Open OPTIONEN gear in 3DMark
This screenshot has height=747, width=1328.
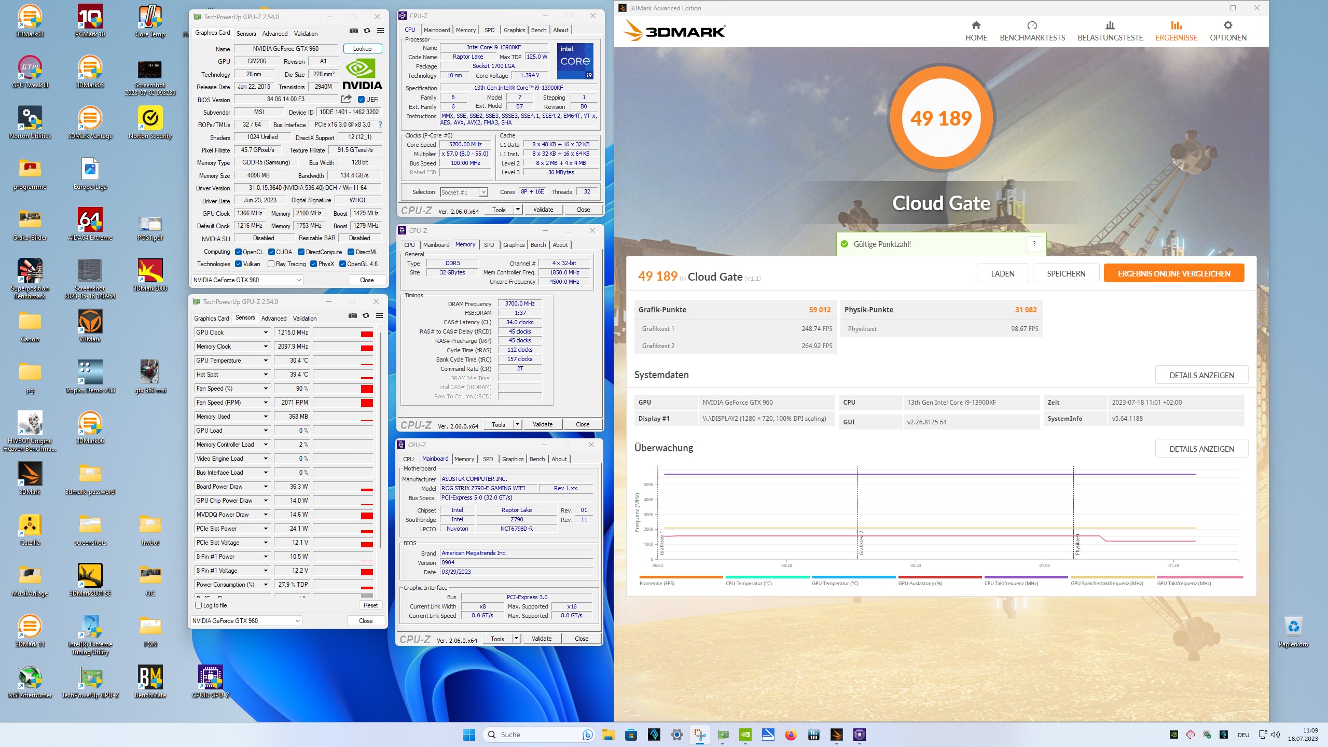click(x=1228, y=25)
